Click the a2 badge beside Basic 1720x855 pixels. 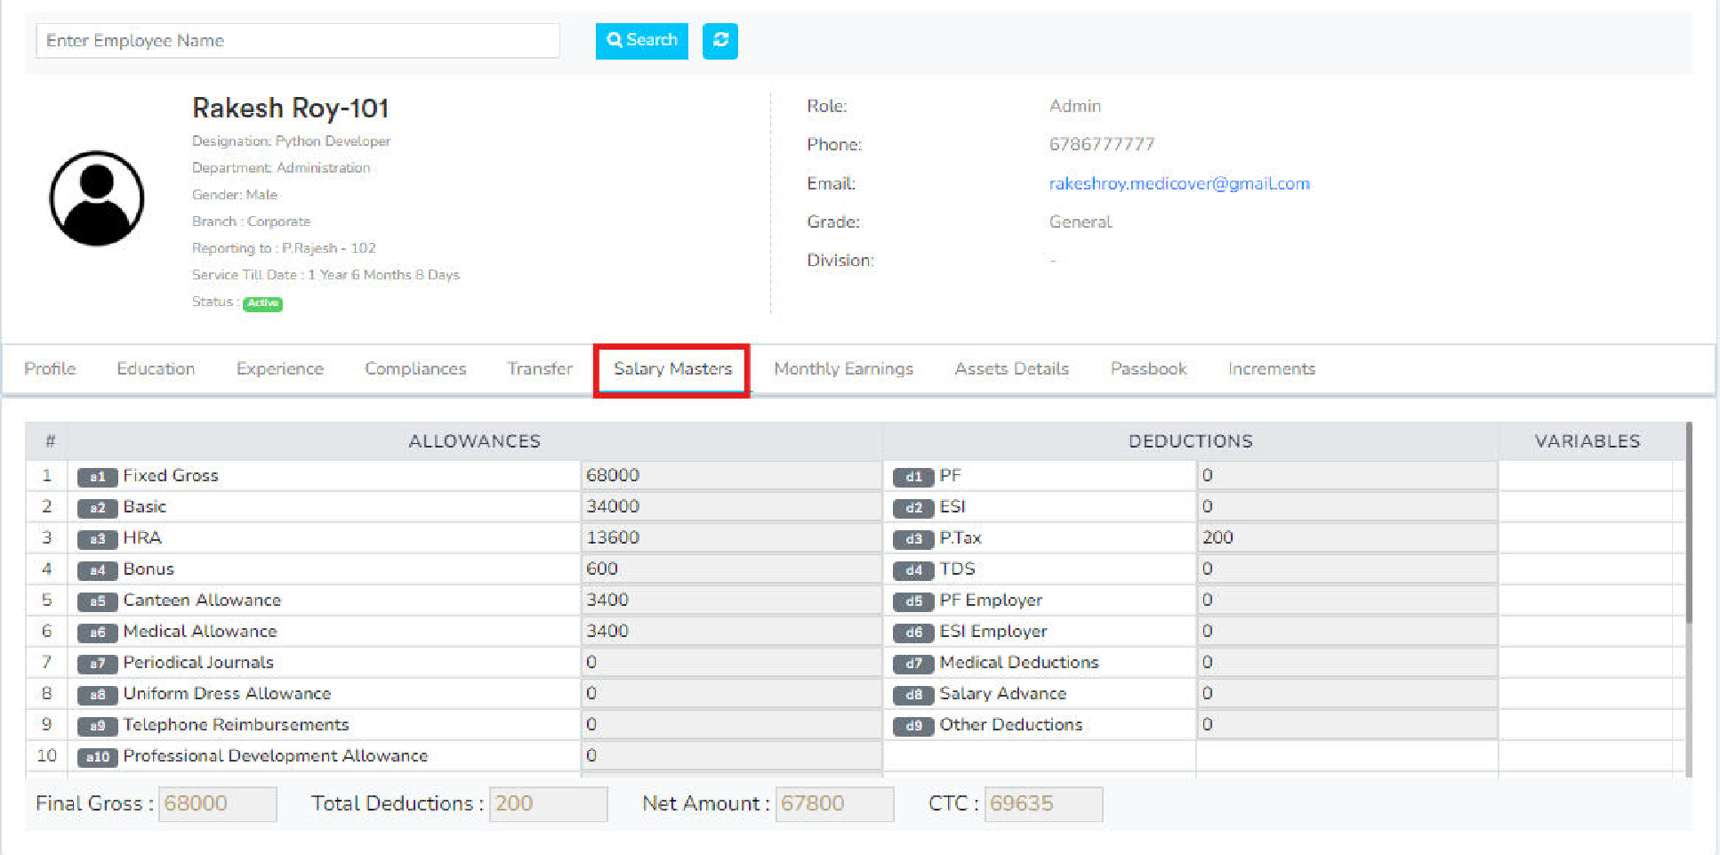pyautogui.click(x=98, y=508)
